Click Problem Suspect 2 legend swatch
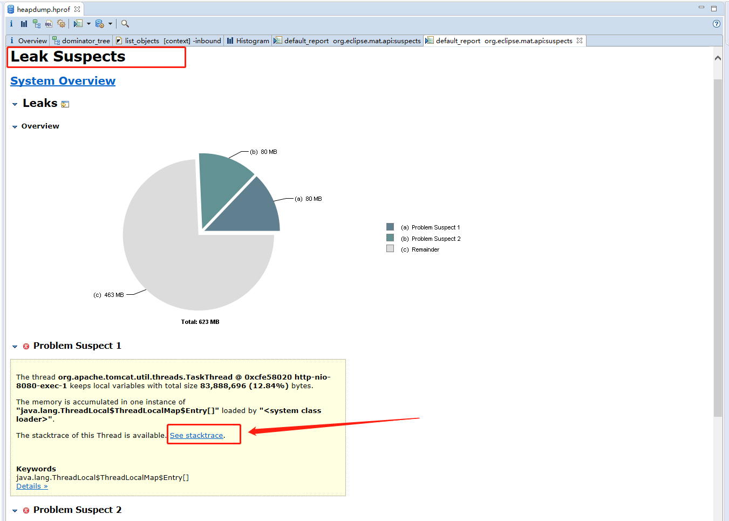Image resolution: width=729 pixels, height=521 pixels. (390, 238)
